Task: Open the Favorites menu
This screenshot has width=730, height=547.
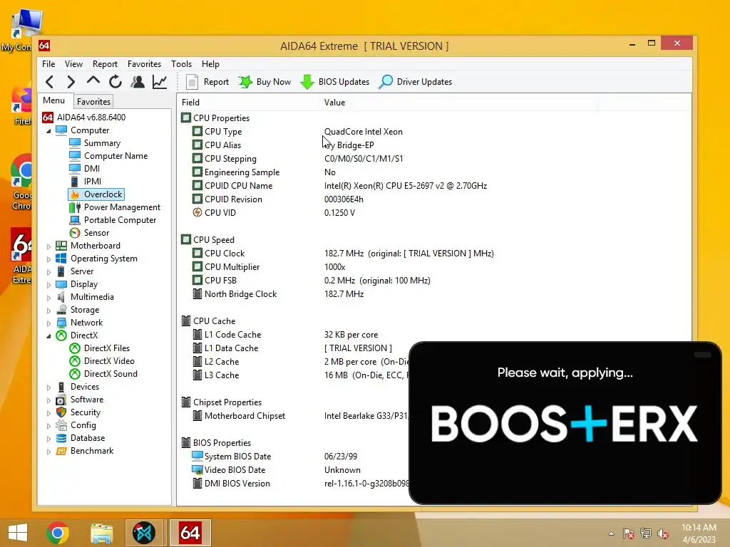Action: [x=144, y=63]
